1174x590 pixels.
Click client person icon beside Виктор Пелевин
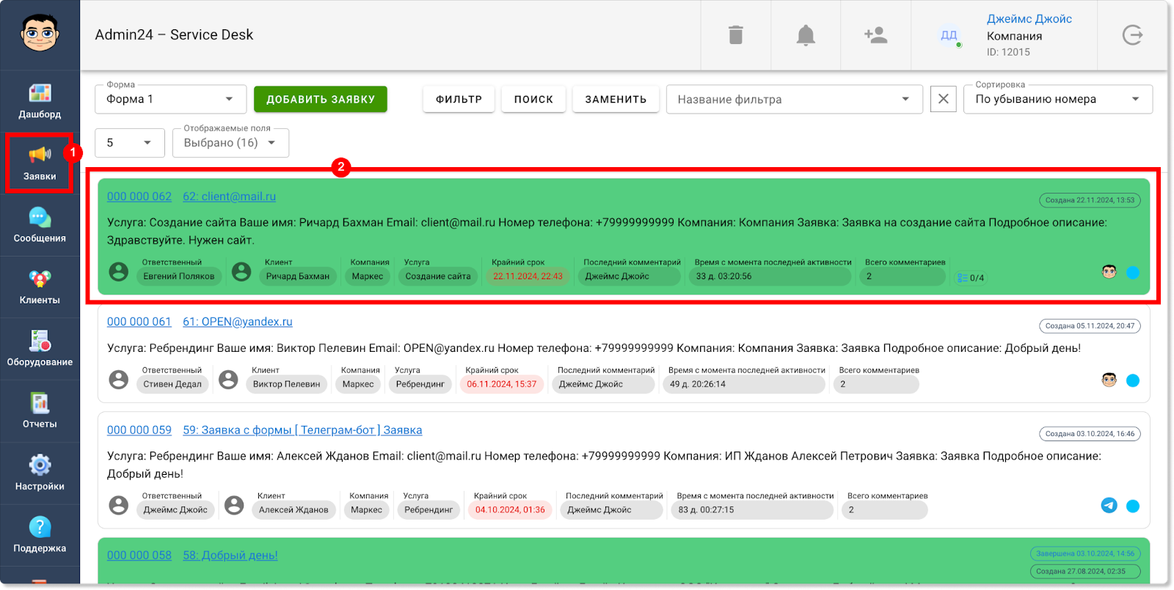point(228,380)
